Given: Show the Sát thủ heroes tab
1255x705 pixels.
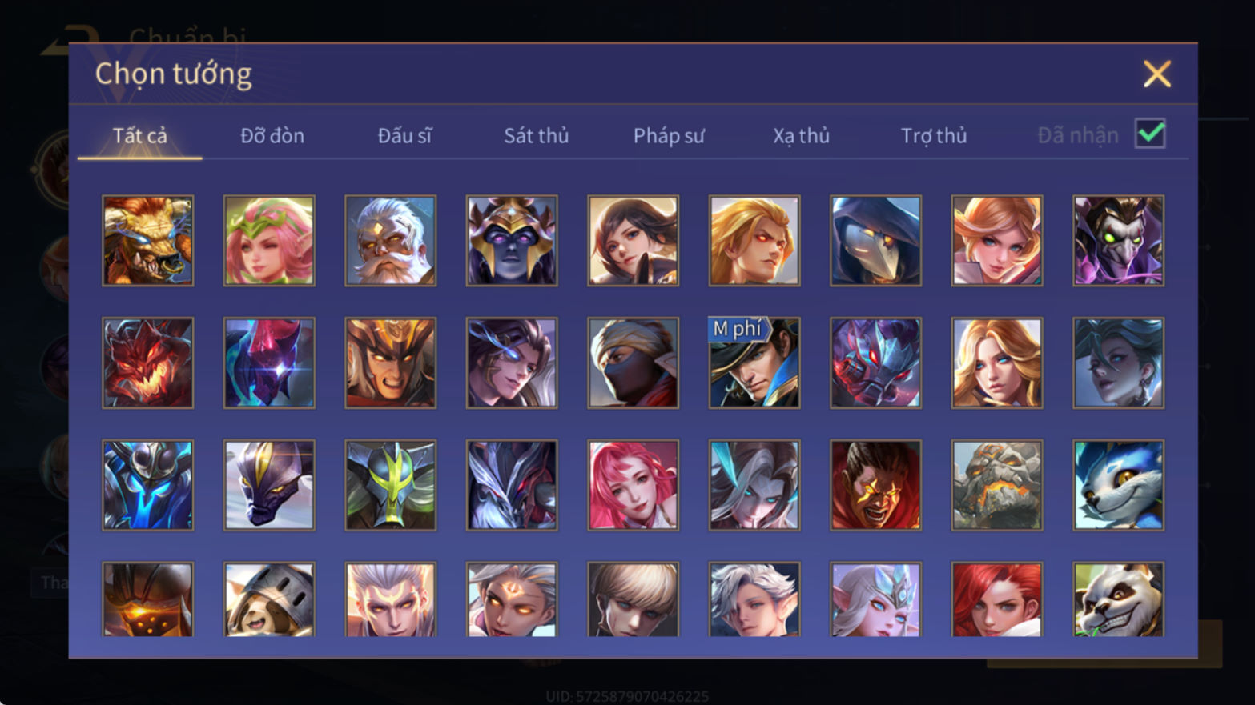Looking at the screenshot, I should coord(537,136).
